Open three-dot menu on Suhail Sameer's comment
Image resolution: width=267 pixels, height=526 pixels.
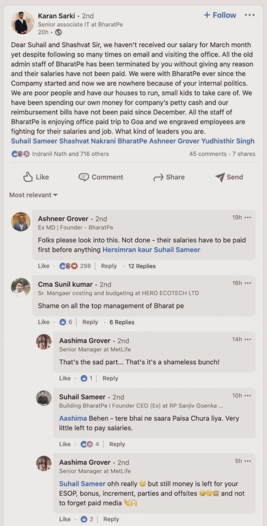point(248,396)
